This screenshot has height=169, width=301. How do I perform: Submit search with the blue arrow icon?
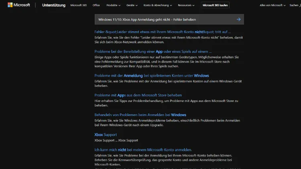238,19
